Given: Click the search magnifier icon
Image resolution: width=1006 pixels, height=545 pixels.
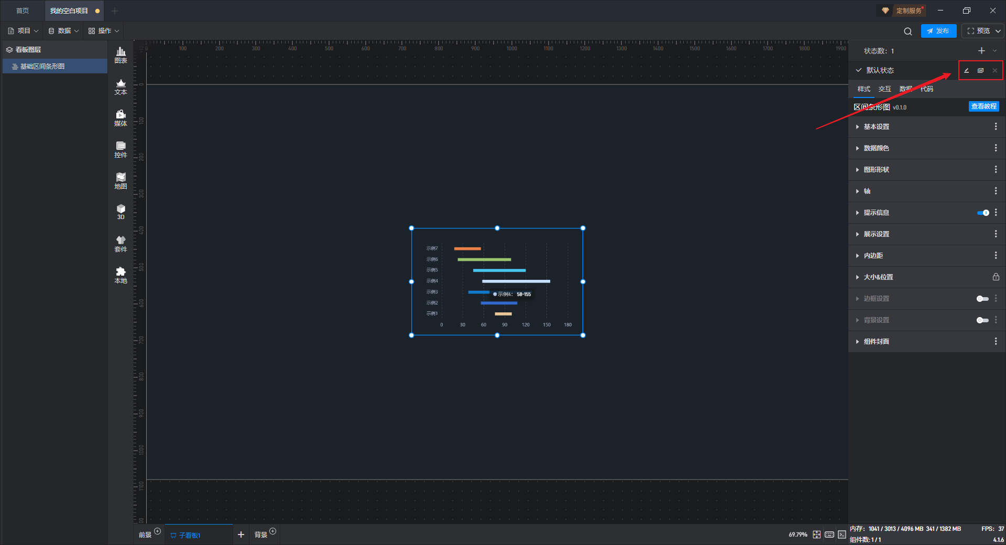Looking at the screenshot, I should click(x=907, y=31).
